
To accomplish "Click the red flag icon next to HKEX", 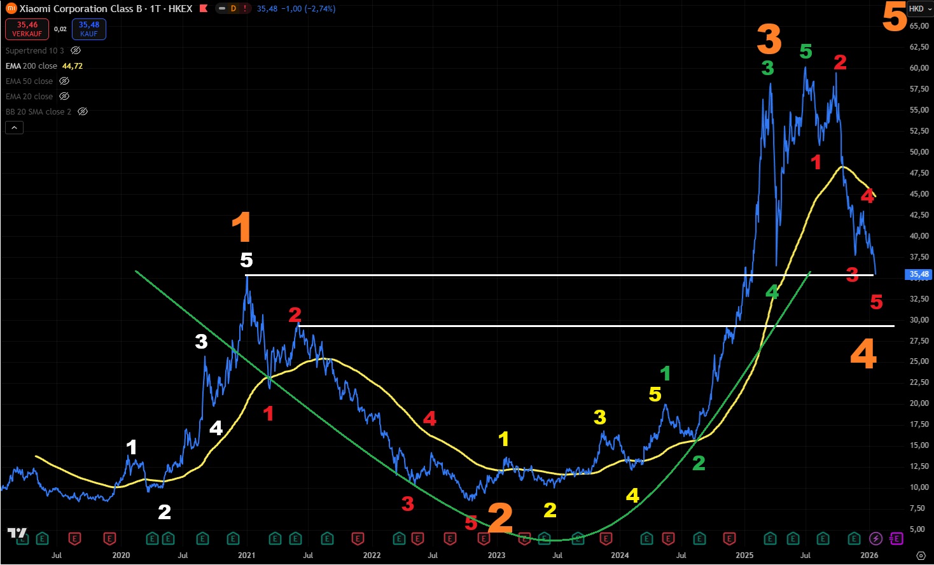I will pyautogui.click(x=204, y=9).
